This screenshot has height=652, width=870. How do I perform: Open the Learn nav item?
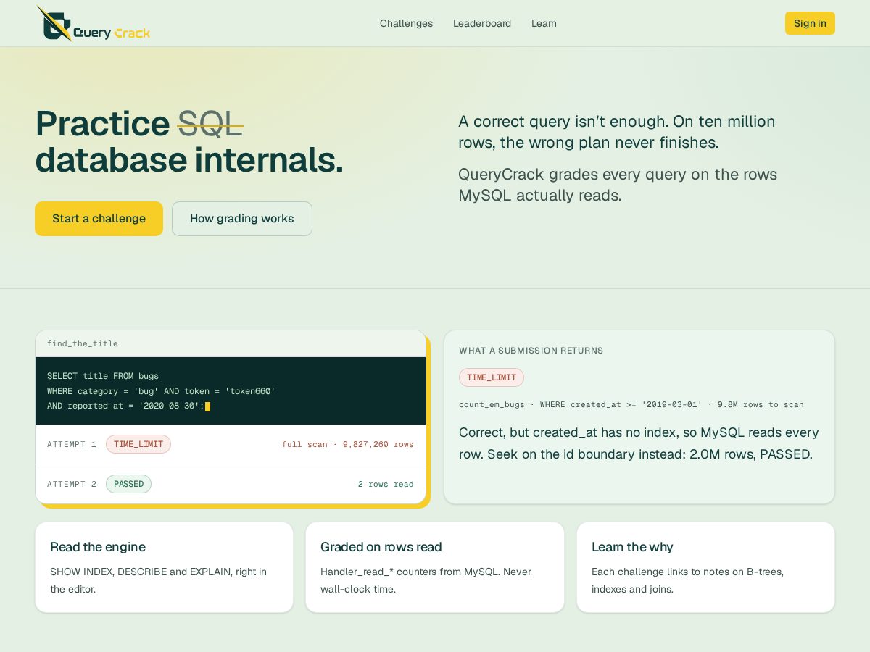(544, 23)
